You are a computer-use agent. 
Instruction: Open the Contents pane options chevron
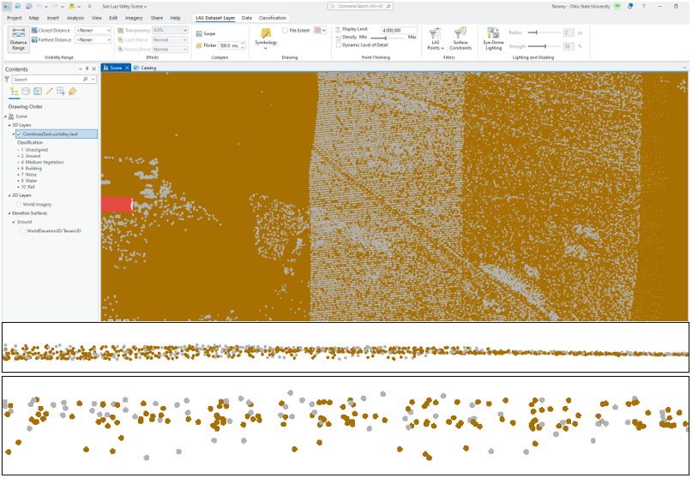pos(81,69)
